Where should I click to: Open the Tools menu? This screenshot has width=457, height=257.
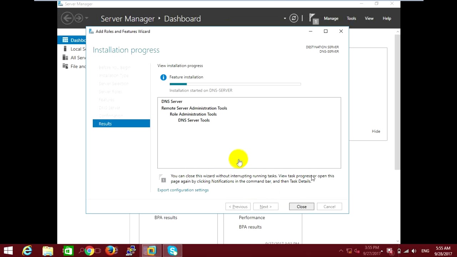351,18
